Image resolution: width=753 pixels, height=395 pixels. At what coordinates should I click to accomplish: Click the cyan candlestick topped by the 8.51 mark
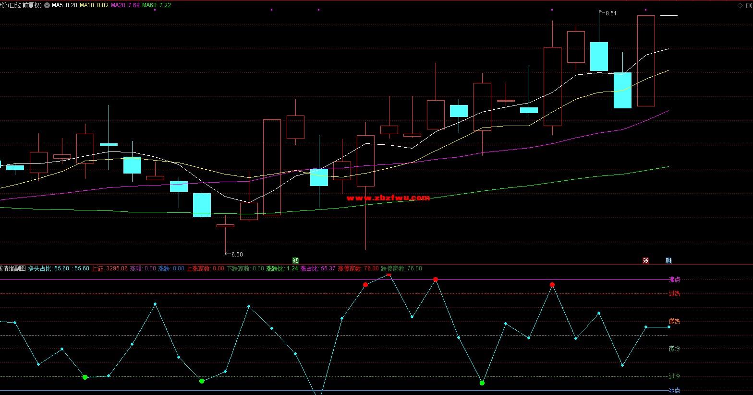(x=599, y=57)
